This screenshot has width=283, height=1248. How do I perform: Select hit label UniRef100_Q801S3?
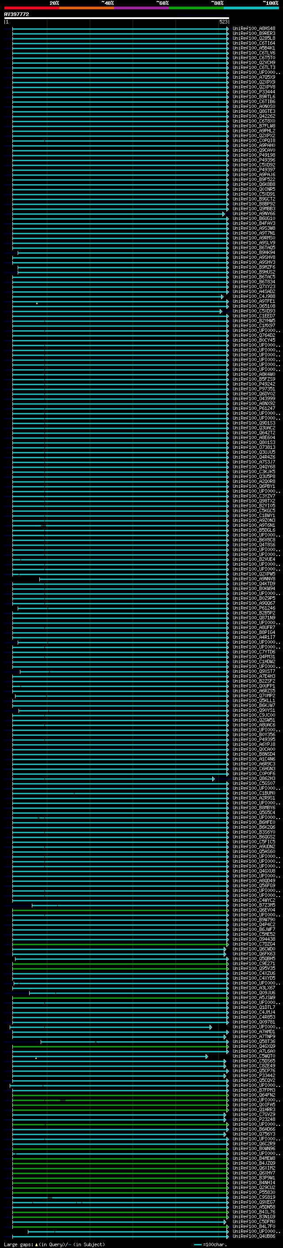point(253,442)
